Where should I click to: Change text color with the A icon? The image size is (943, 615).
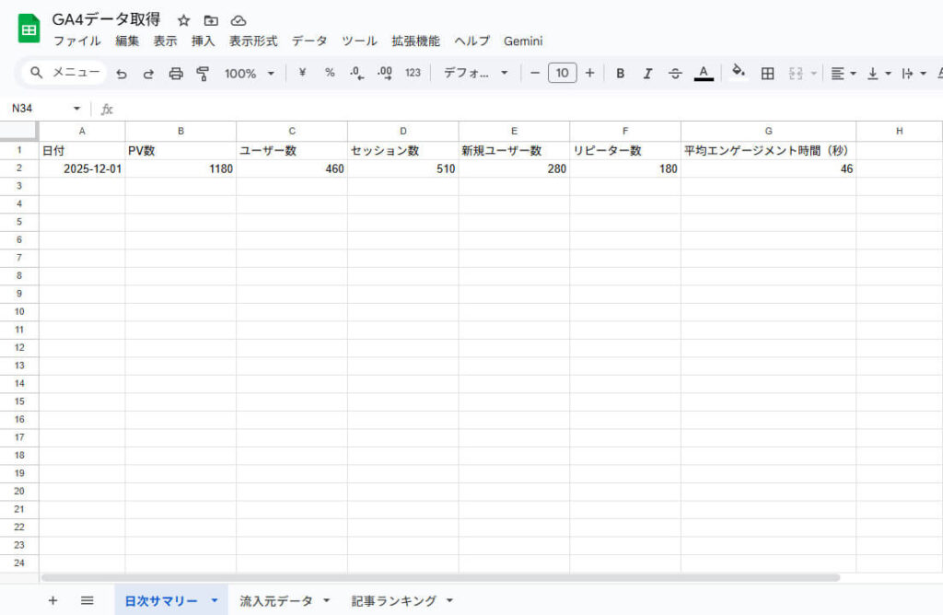pos(703,73)
